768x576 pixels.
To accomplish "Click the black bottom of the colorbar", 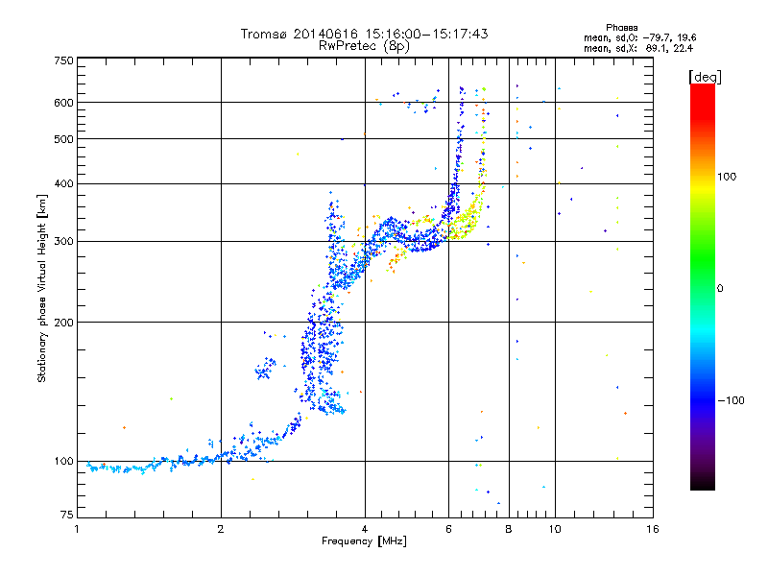I will tap(703, 483).
